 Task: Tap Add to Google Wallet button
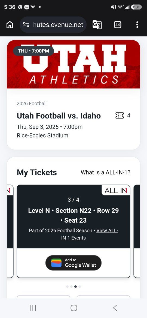click(73, 263)
